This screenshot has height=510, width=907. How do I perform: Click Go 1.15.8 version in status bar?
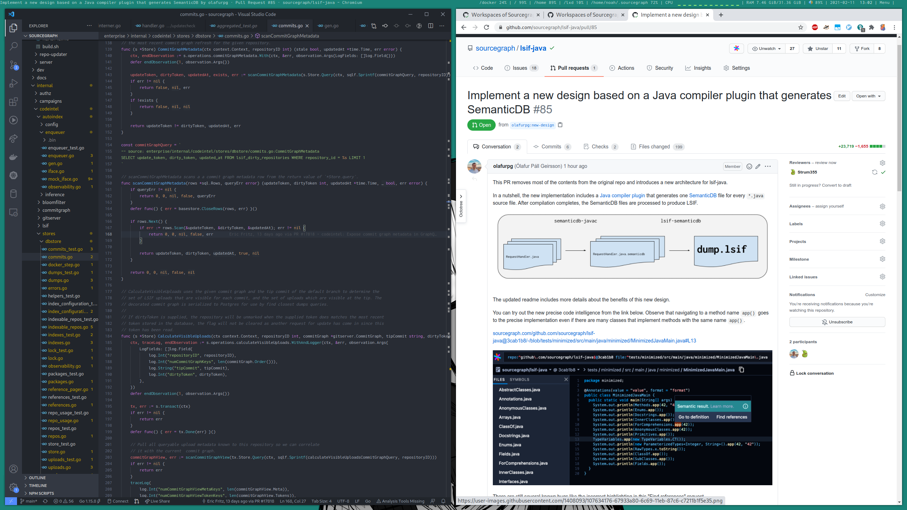click(x=90, y=501)
